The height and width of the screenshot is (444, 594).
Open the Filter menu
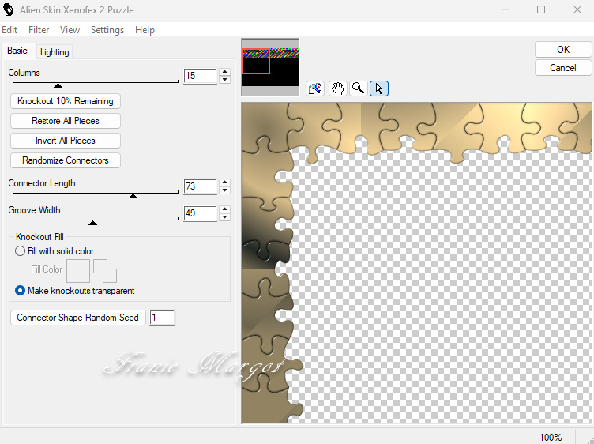(x=39, y=30)
